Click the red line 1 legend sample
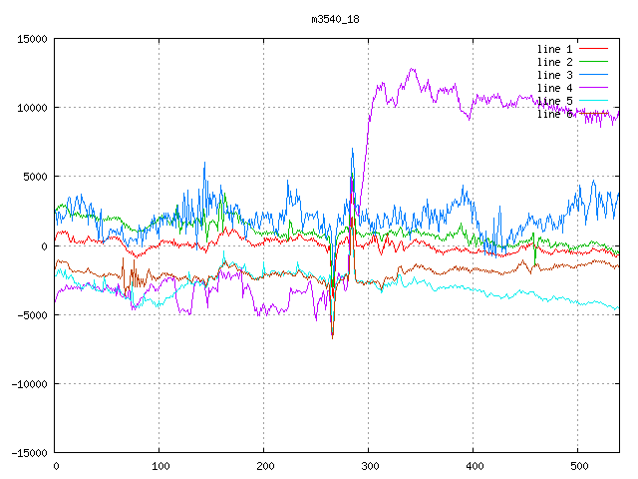 click(594, 49)
